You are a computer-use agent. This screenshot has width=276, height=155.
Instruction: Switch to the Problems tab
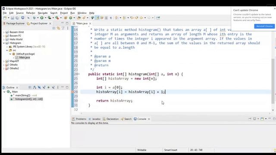(x=79, y=119)
